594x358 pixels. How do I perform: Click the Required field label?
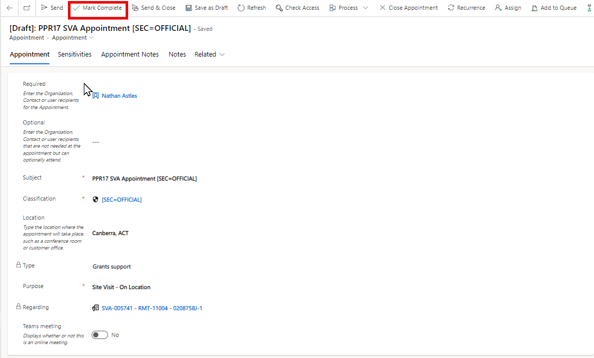tap(34, 84)
